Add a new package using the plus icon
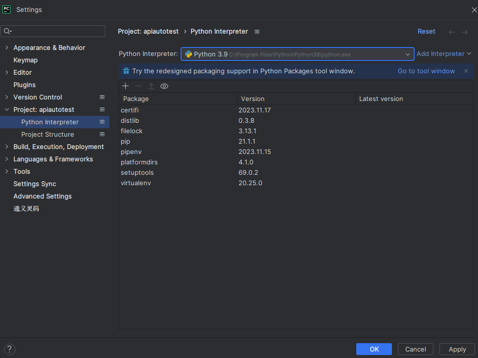478x358 pixels. tap(125, 86)
